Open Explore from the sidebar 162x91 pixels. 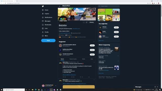(x=46, y=14)
